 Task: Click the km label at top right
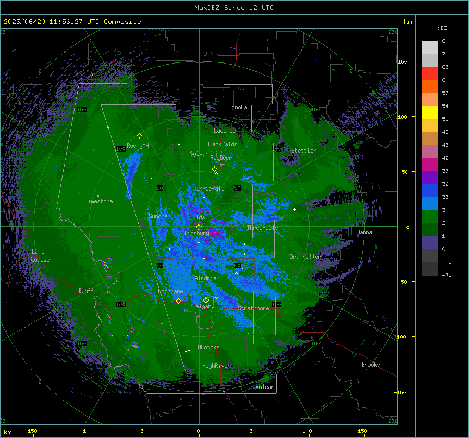[408, 22]
